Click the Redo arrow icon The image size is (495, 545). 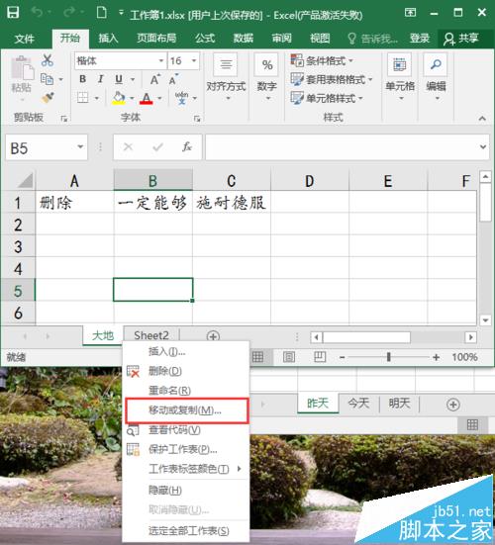(x=69, y=13)
